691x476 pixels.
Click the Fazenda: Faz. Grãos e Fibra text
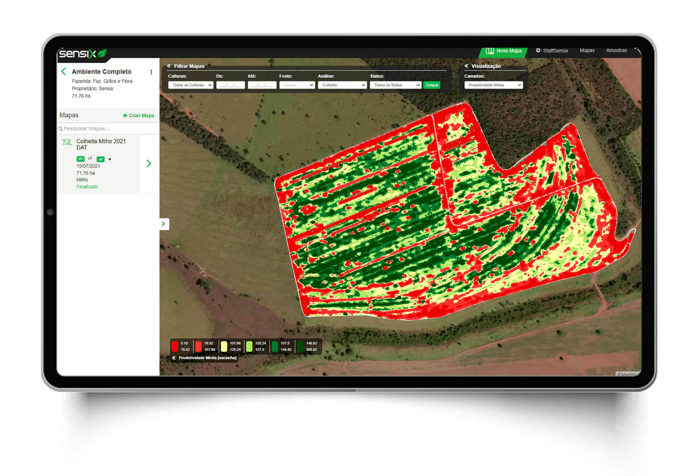[102, 81]
